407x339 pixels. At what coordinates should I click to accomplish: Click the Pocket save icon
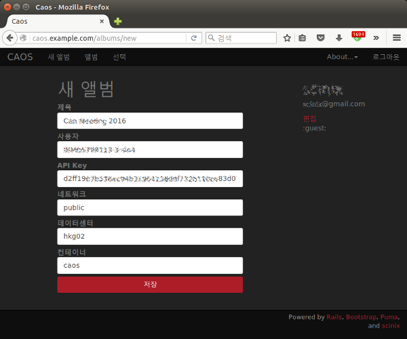pos(321,38)
